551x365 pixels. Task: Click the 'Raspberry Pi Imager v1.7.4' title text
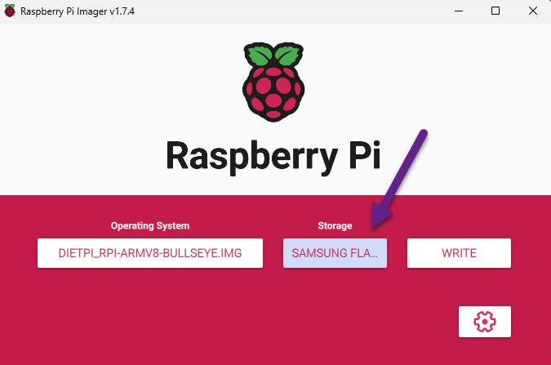point(78,11)
